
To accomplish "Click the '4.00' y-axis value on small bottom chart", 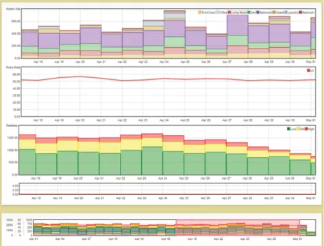I will [x=15, y=186].
